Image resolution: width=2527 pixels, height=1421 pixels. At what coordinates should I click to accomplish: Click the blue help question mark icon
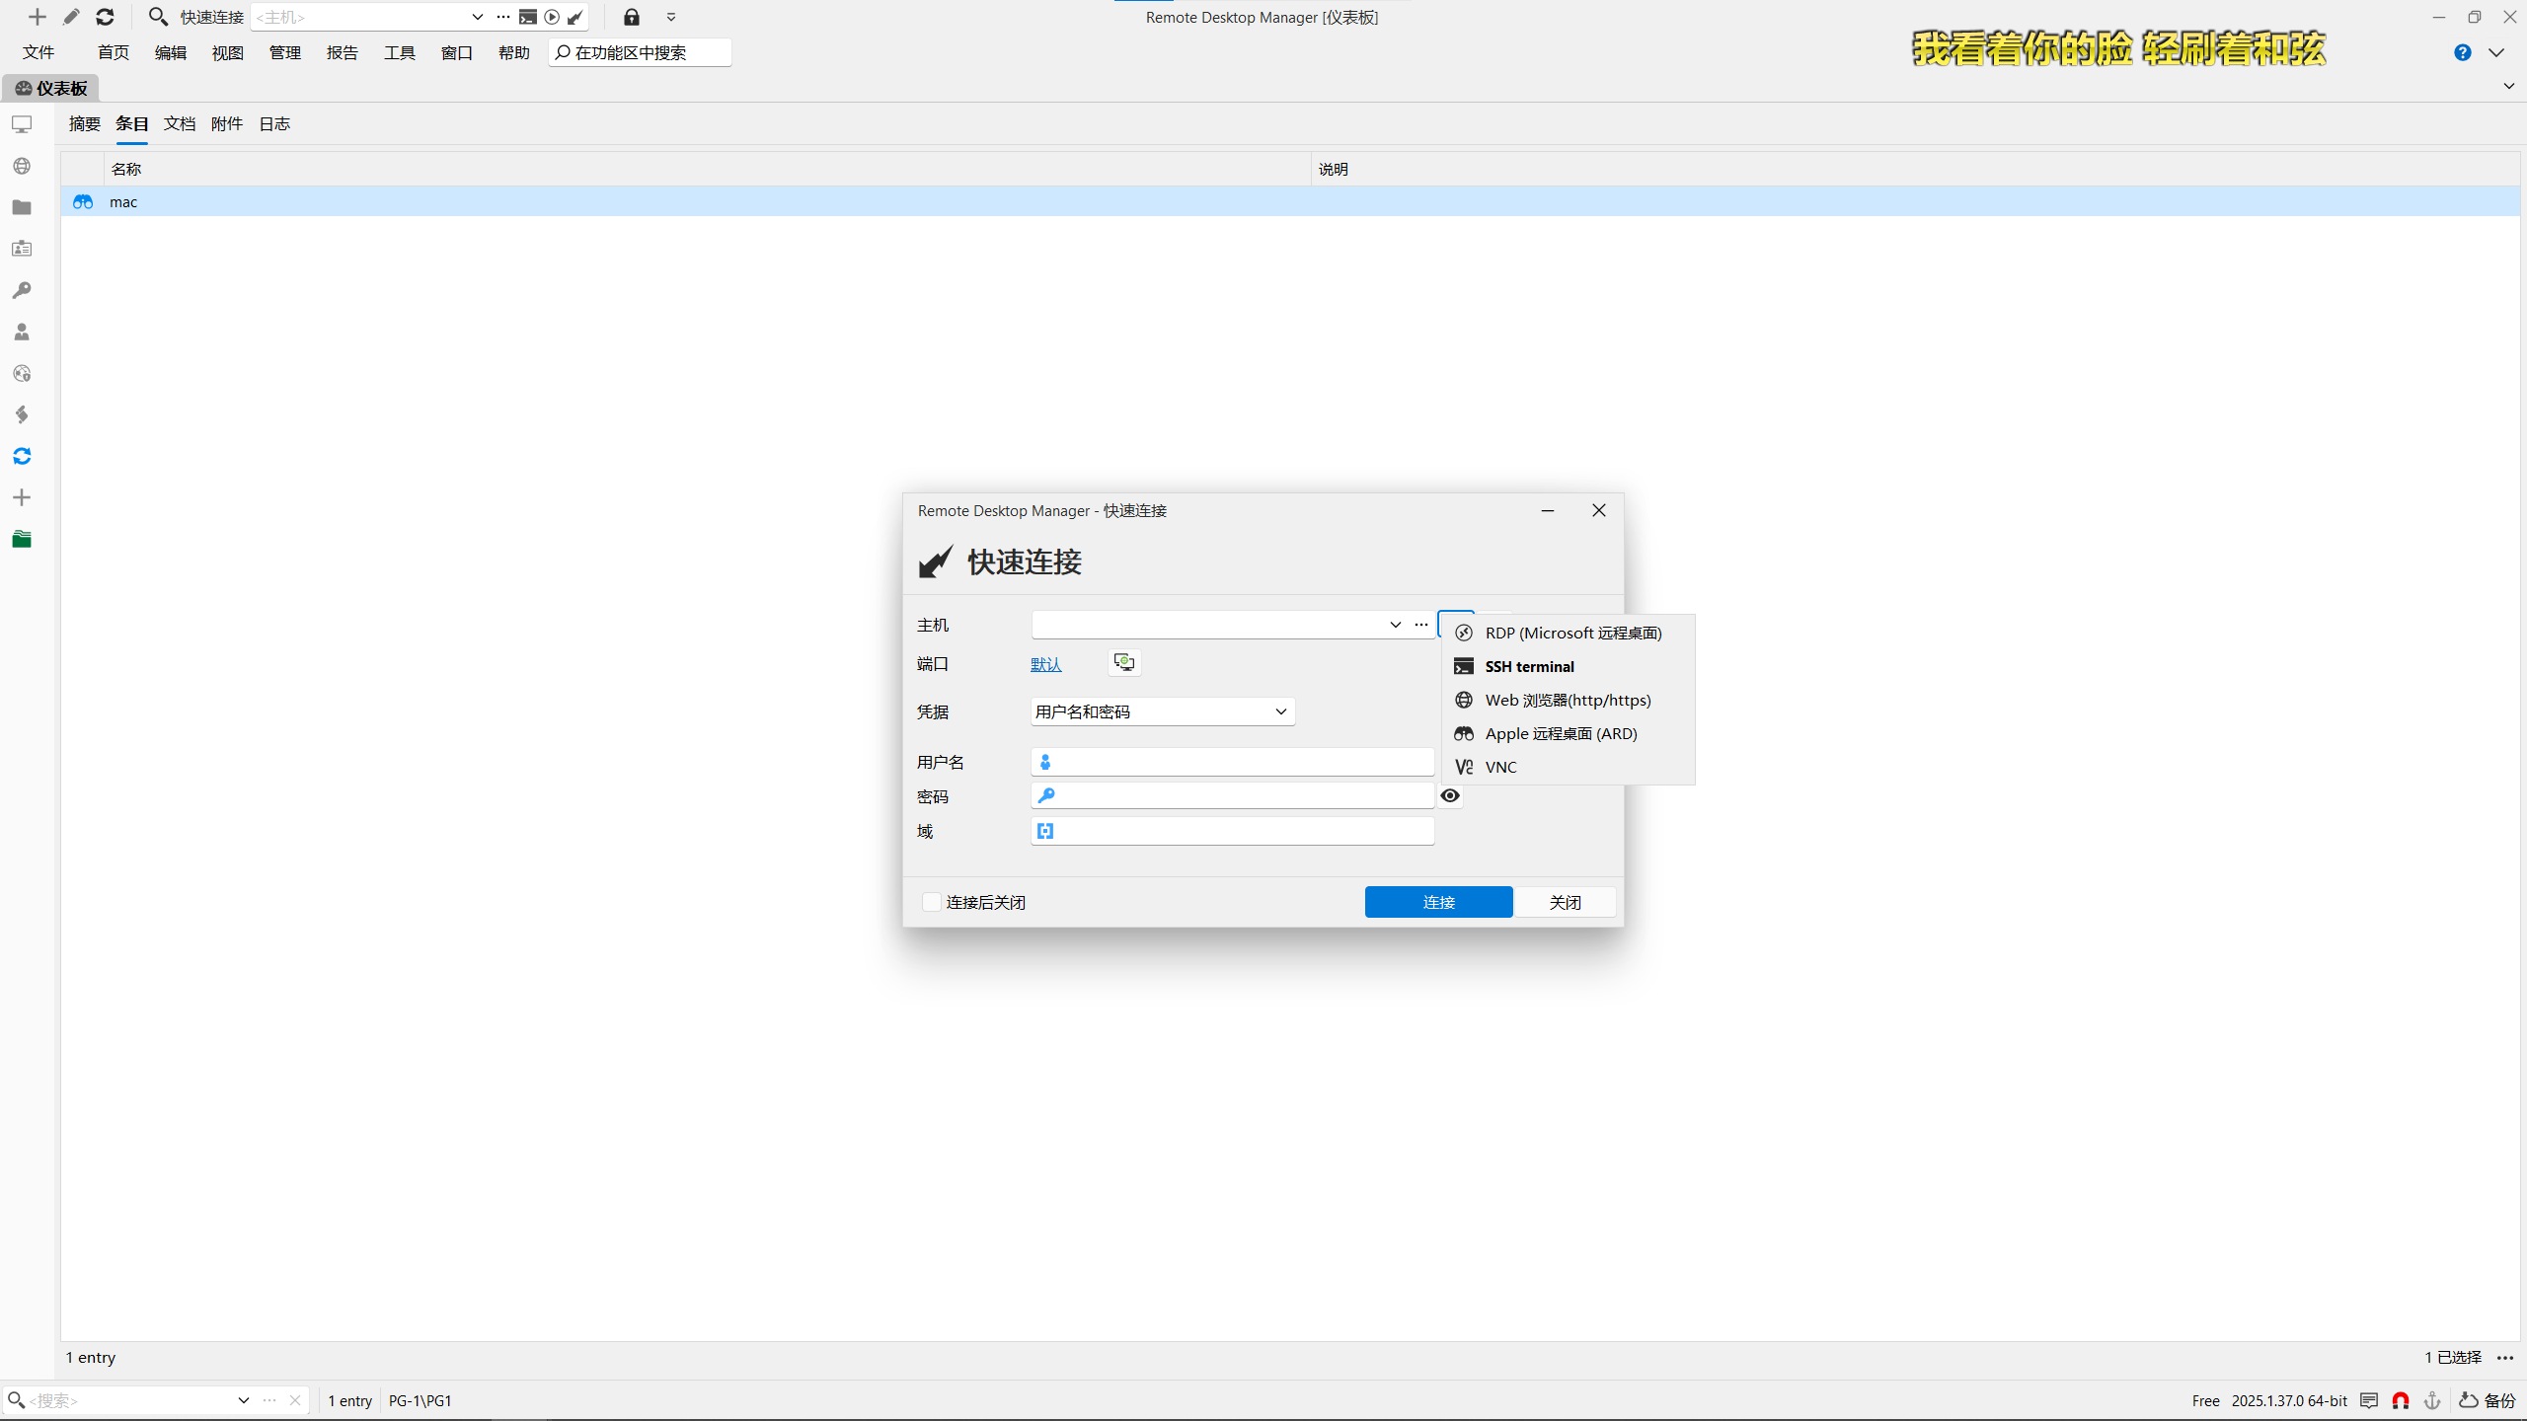pos(2463,52)
